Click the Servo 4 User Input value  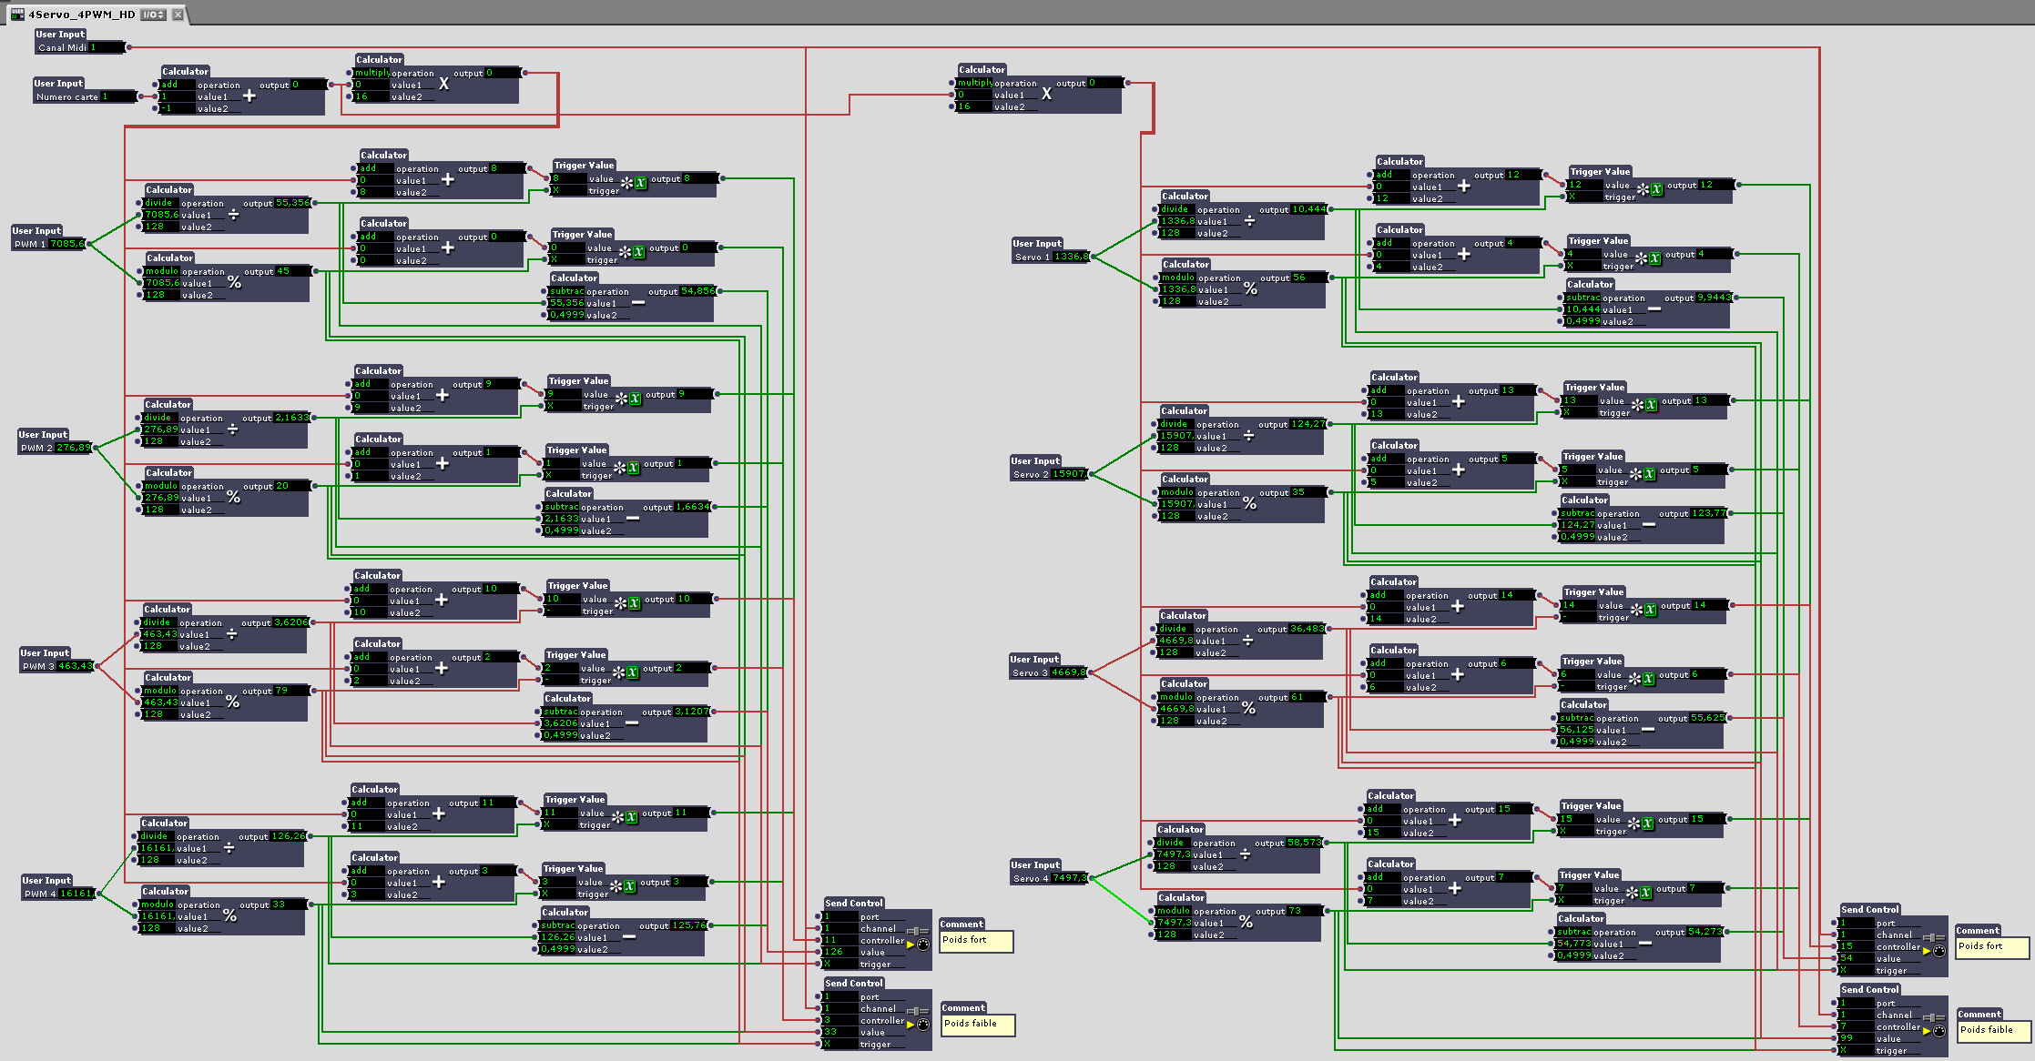pyautogui.click(x=1069, y=878)
